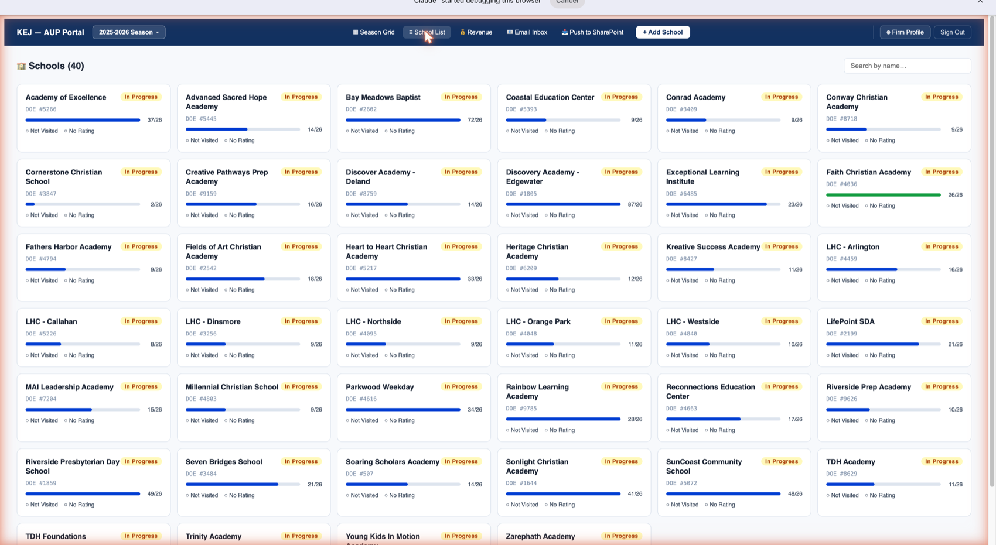Click the Season Grid icon
Image resolution: width=996 pixels, height=545 pixels.
355,32
